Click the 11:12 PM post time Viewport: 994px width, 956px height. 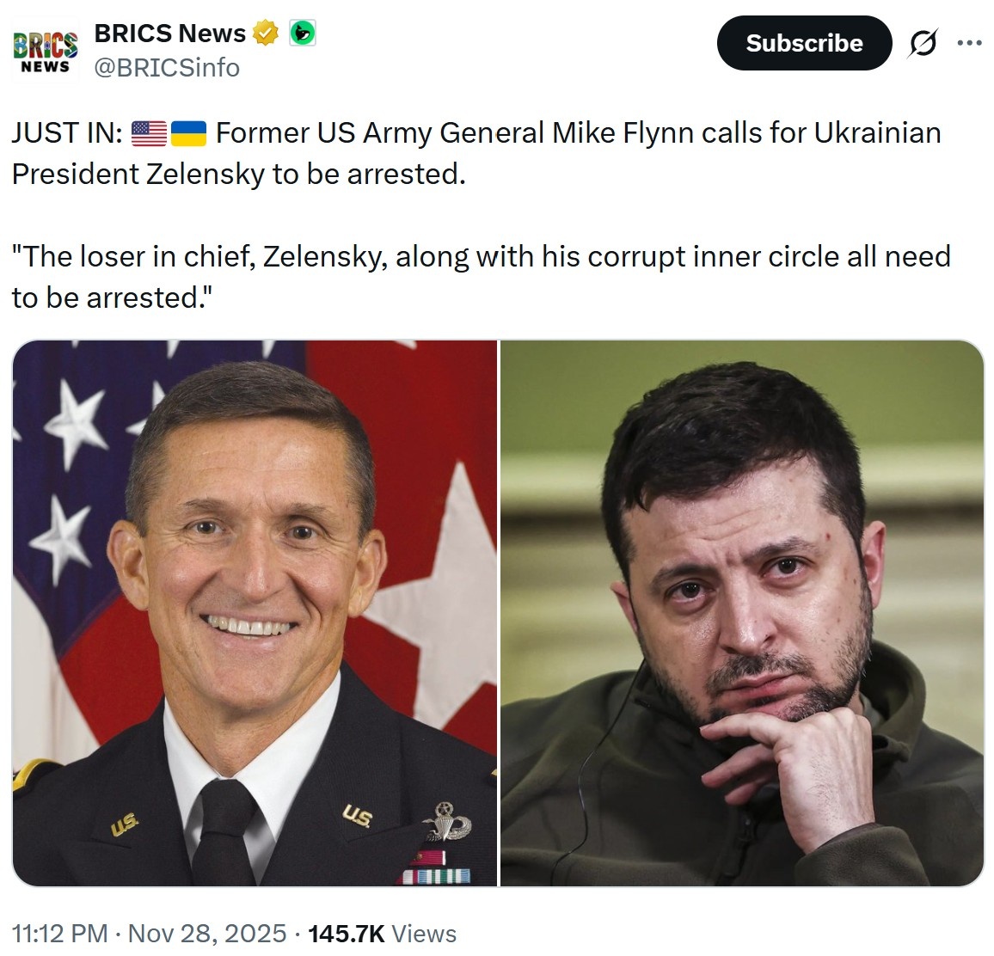pos(60,934)
